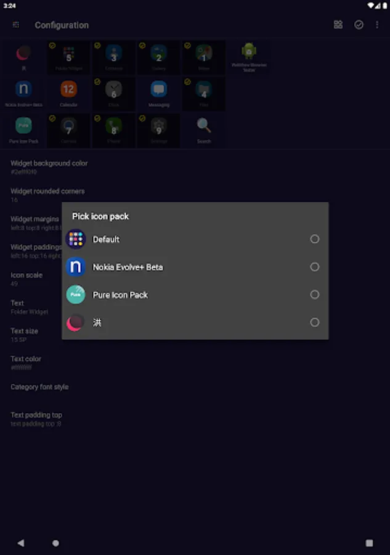This screenshot has height=555, width=390.
Task: Tap the check badge on Clock tile
Action: tap(97, 82)
